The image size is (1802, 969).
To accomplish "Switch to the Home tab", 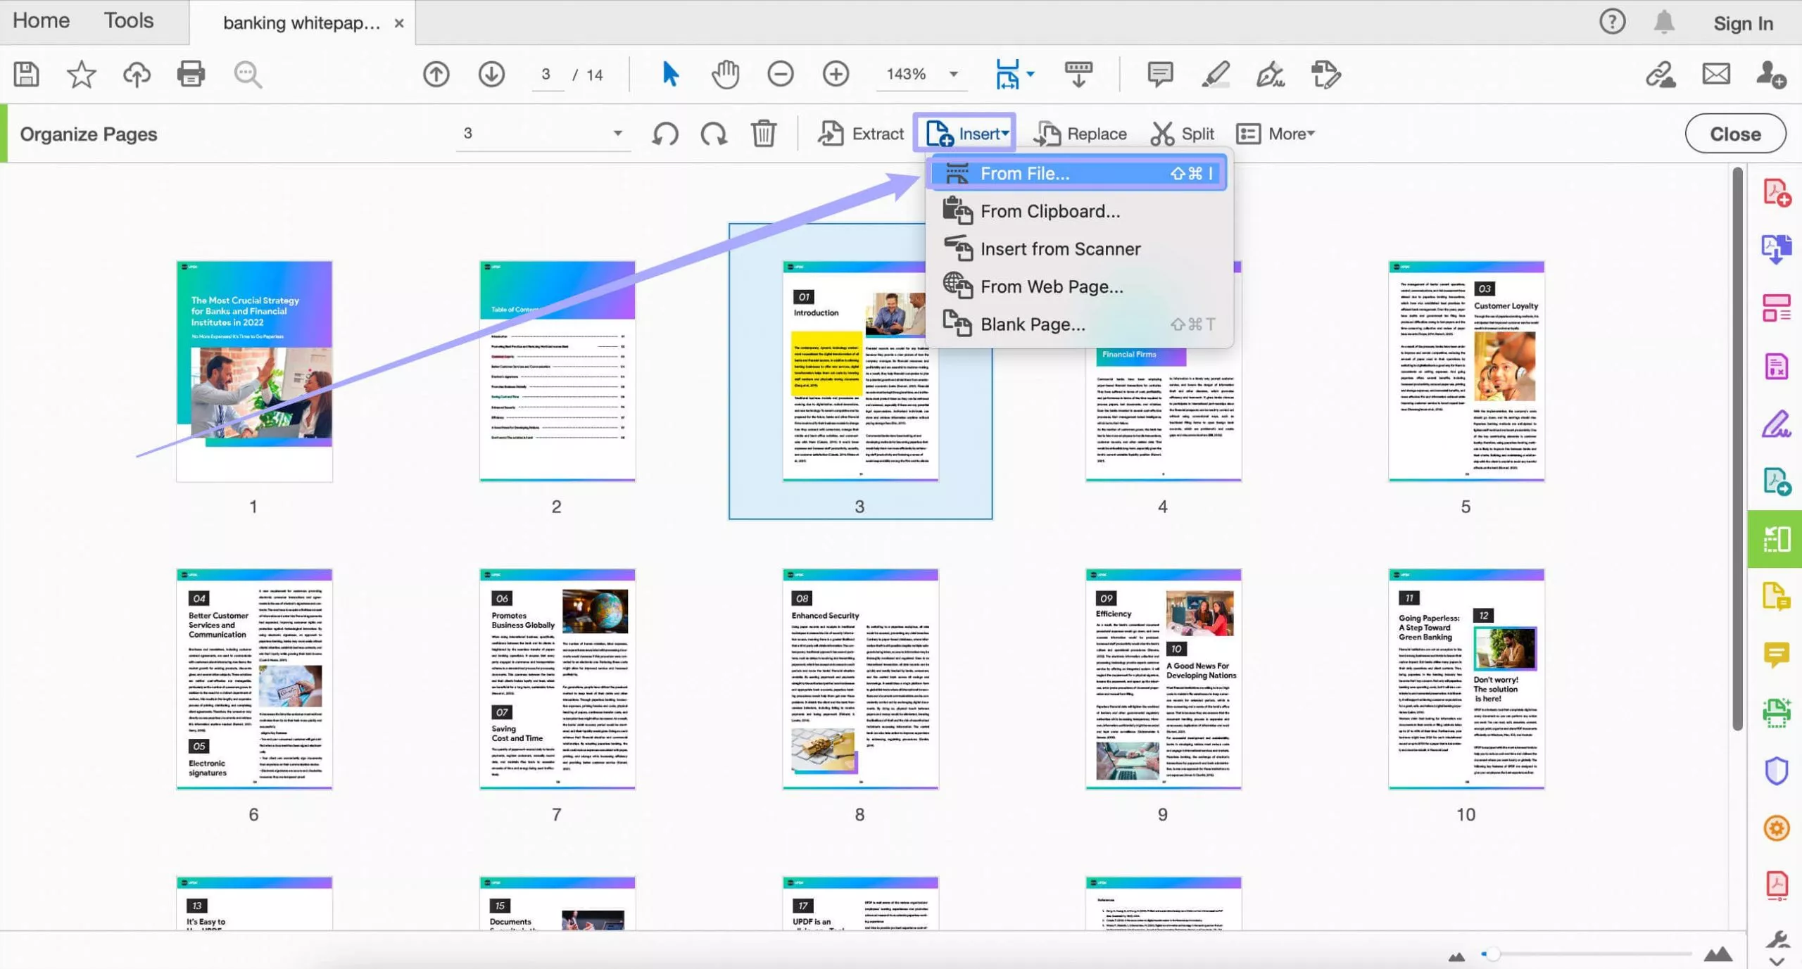I will pos(41,20).
